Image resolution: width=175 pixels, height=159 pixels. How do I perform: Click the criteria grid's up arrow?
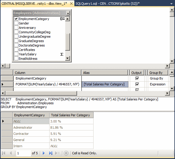[x=172, y=72]
